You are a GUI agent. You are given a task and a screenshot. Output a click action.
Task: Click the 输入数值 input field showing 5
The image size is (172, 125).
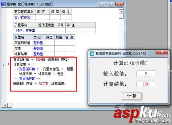tap(146, 74)
